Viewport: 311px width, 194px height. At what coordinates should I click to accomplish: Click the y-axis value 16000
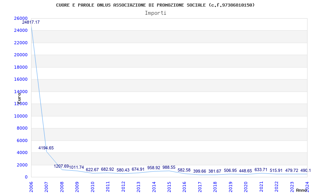pos(21,80)
